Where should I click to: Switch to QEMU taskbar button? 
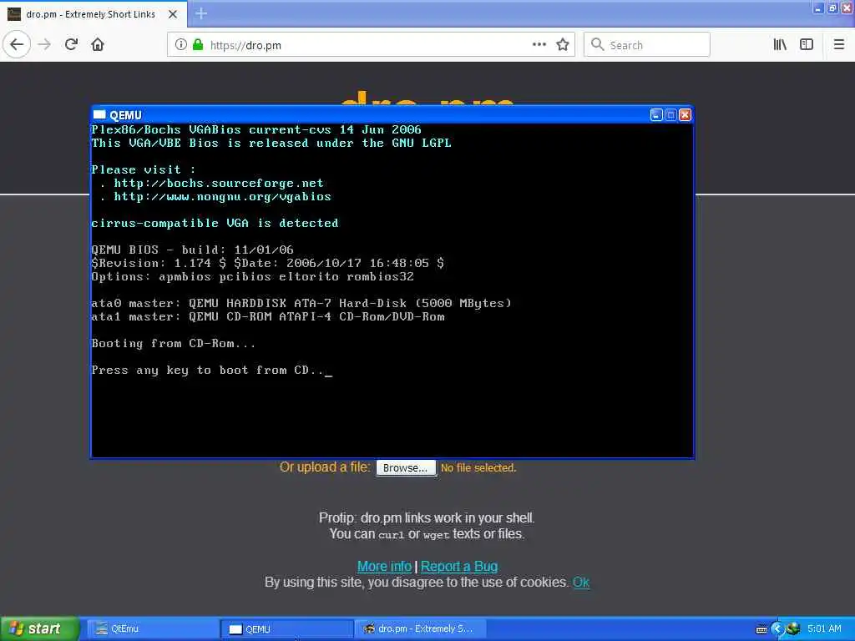coord(287,629)
